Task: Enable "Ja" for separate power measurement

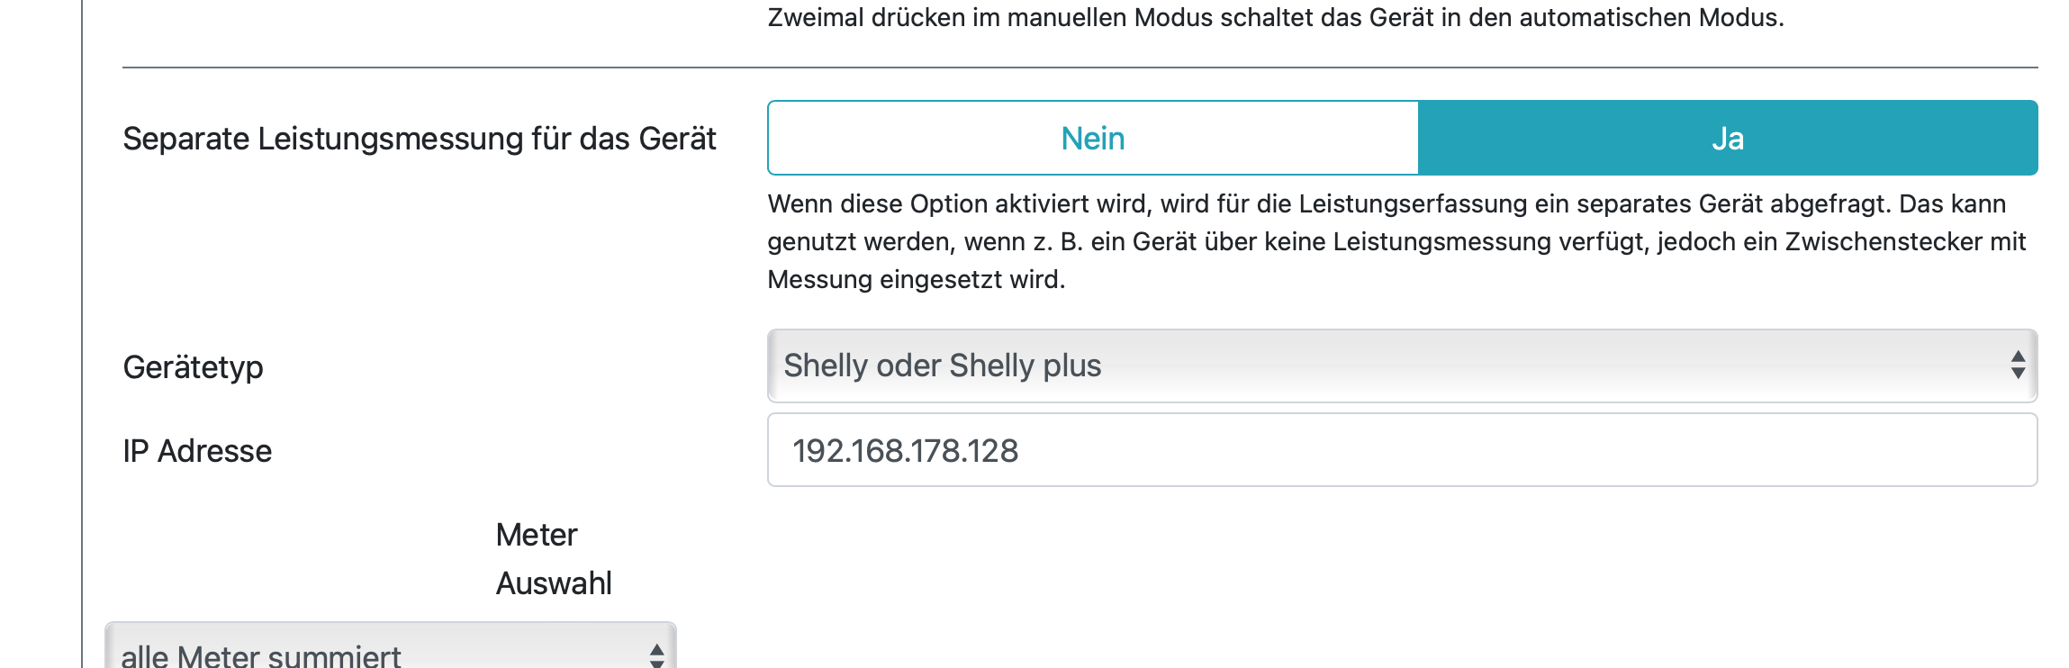Action: click(x=1727, y=139)
